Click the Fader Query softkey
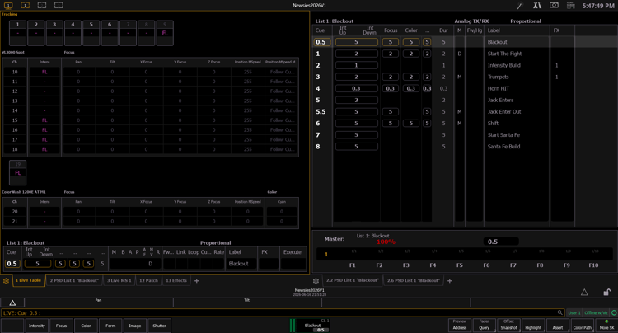This screenshot has height=333, width=618. pos(484,325)
